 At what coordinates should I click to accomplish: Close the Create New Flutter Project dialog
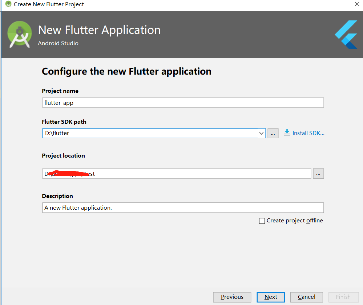356,4
